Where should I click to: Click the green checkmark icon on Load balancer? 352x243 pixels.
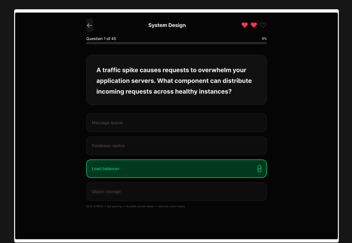[259, 169]
